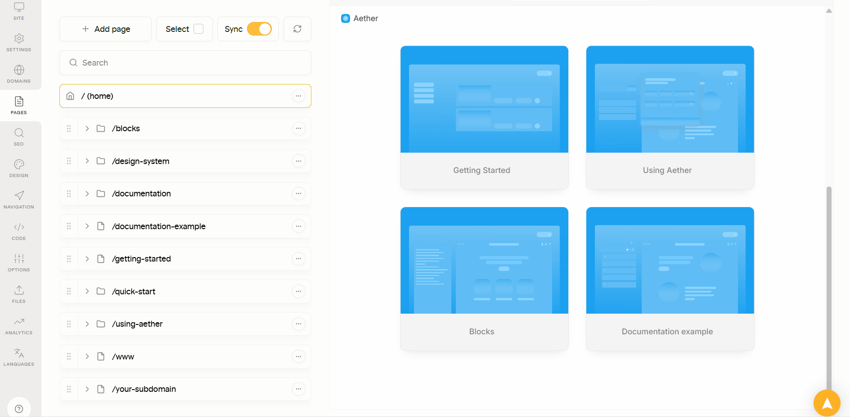
Task: Open the Domains globe section
Action: tap(19, 74)
